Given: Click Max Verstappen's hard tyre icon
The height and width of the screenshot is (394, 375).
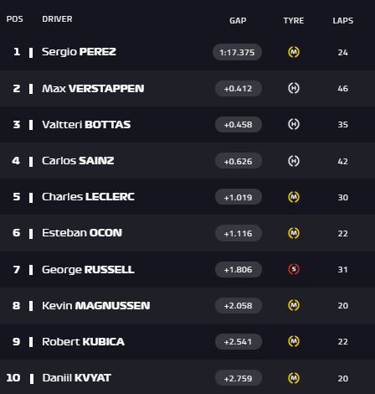Looking at the screenshot, I should (x=294, y=88).
